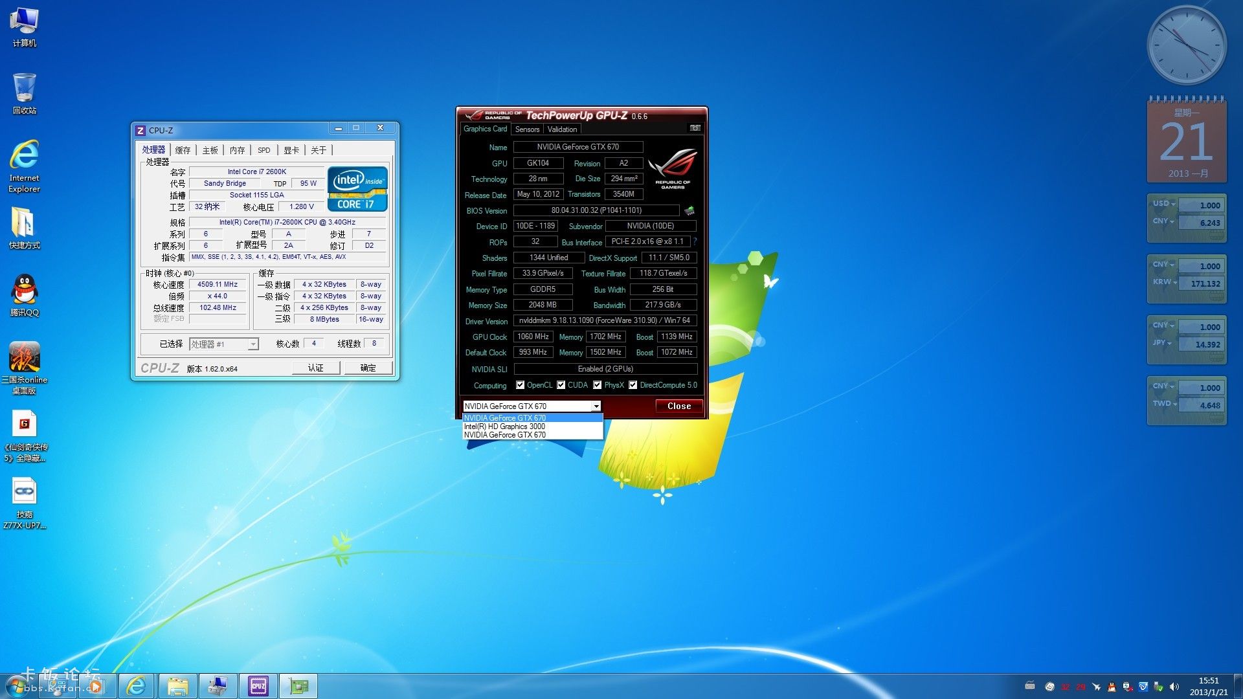The image size is (1243, 699).
Task: Click the TWD value field 4.648
Action: point(1202,405)
